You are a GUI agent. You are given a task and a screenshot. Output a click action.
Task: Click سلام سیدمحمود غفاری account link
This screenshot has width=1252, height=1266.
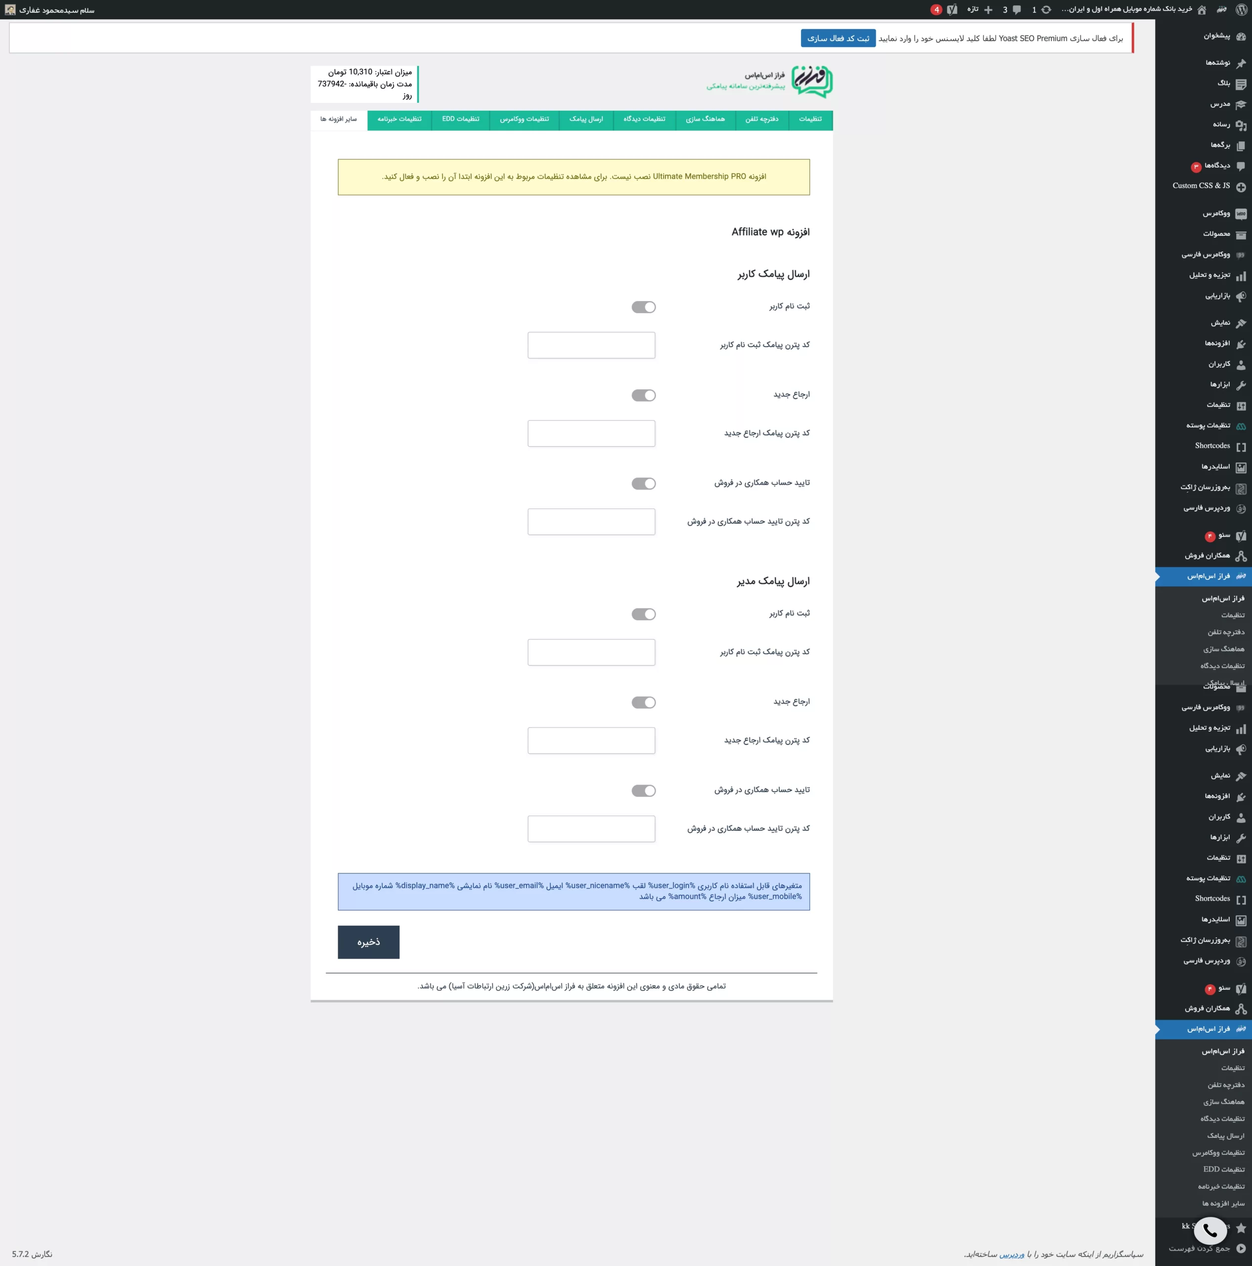click(57, 10)
